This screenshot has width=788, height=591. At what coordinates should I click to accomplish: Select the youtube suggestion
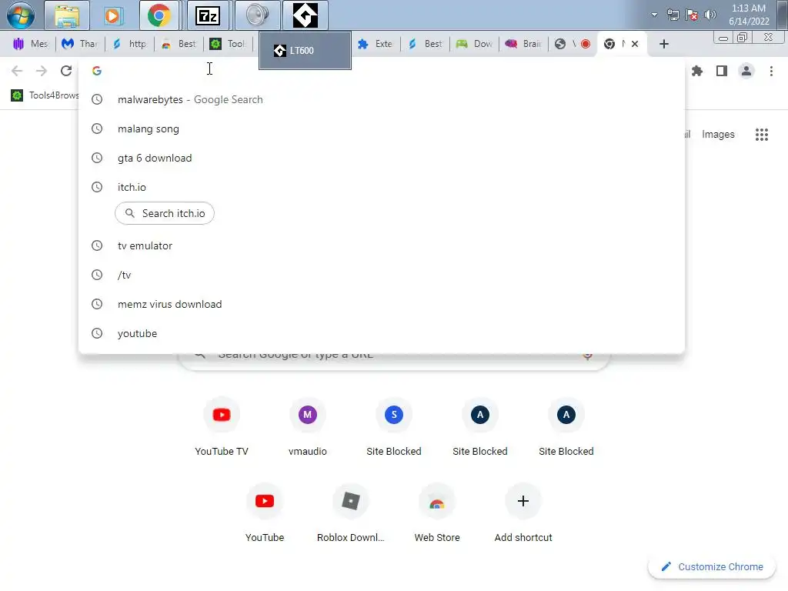382,333
